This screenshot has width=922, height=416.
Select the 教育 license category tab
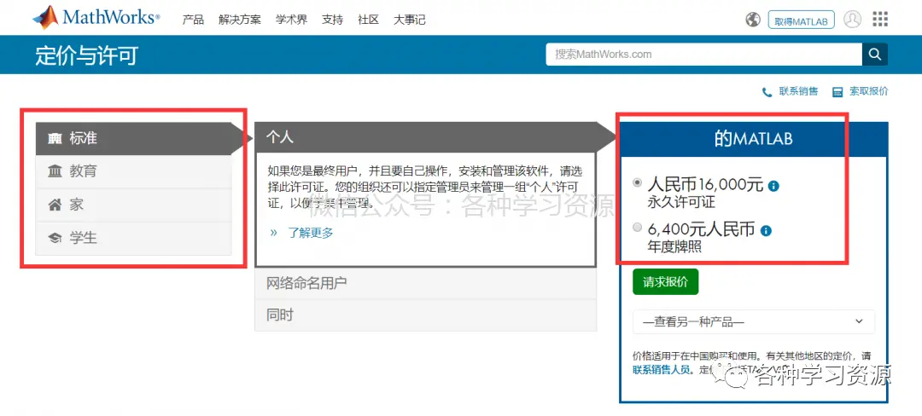click(133, 172)
